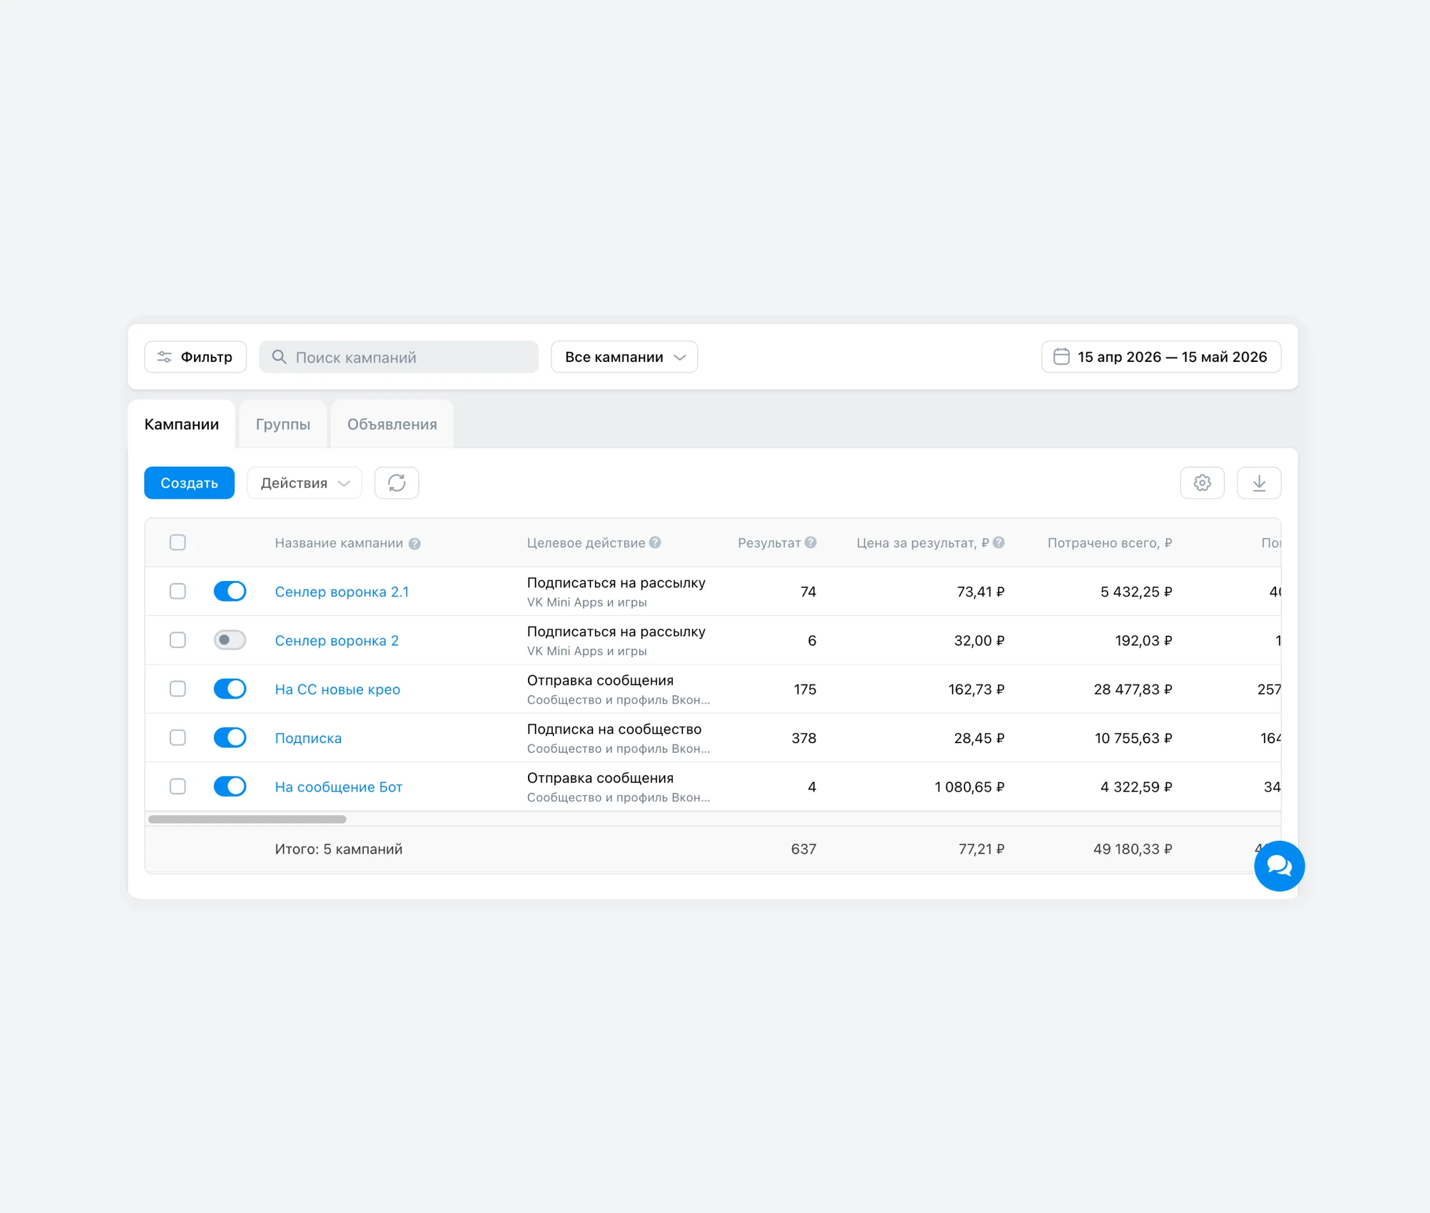Open the date range 15 апр picker
The image size is (1430, 1213).
[1161, 357]
